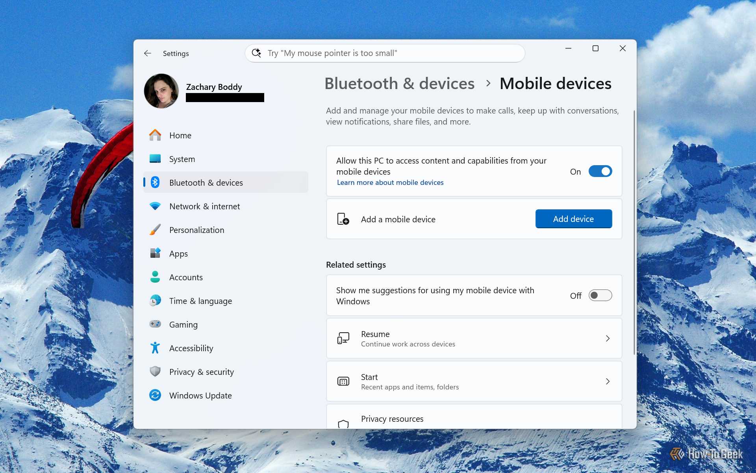
Task: Click the search magnifier icon
Action: coord(256,53)
